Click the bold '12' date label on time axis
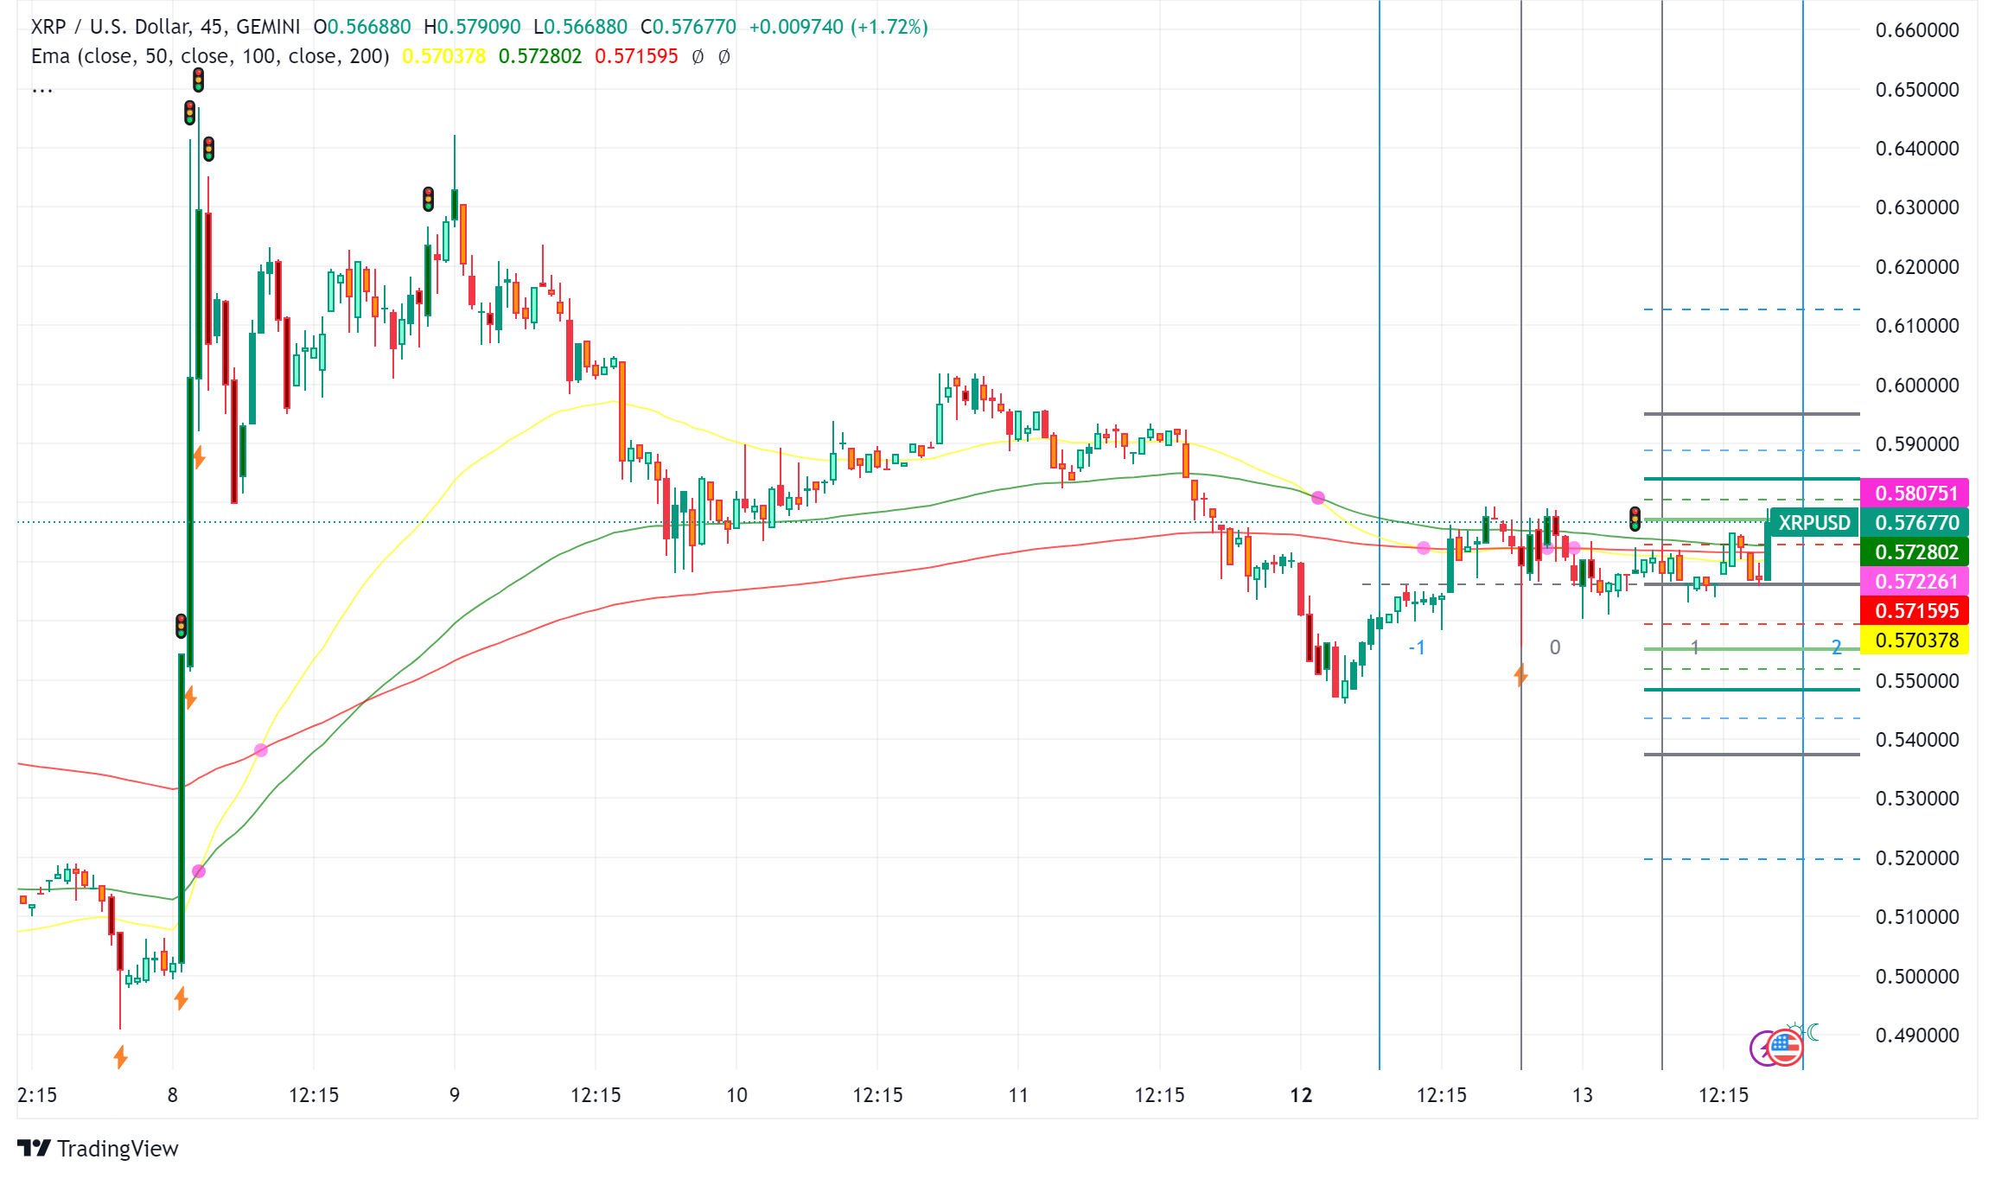The image size is (1995, 1179). point(1301,1095)
